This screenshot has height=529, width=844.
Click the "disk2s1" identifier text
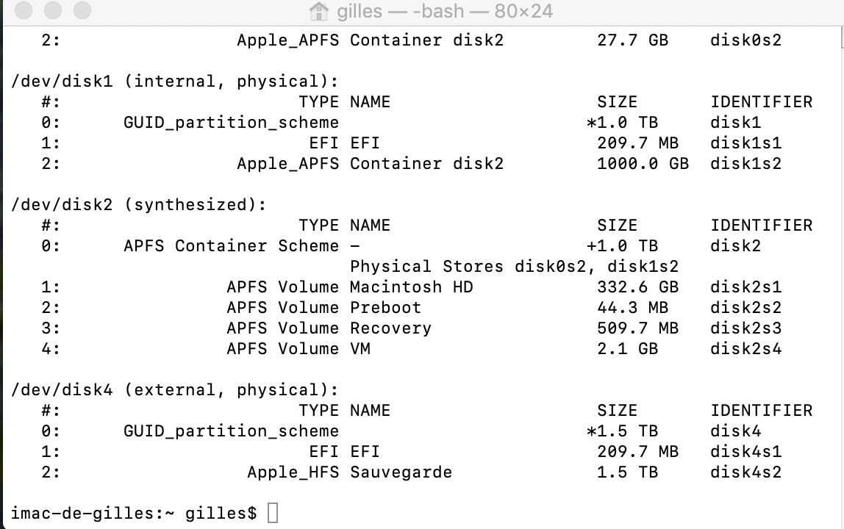pos(745,287)
